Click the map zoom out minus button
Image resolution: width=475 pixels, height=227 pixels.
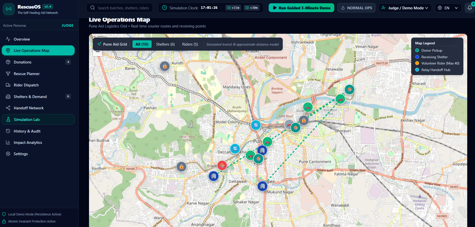(x=97, y=52)
